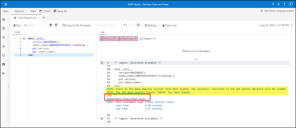Viewport: 296px width, 128px height.
Task: Switch to the Log tab
Action: pyautogui.click(x=102, y=32)
